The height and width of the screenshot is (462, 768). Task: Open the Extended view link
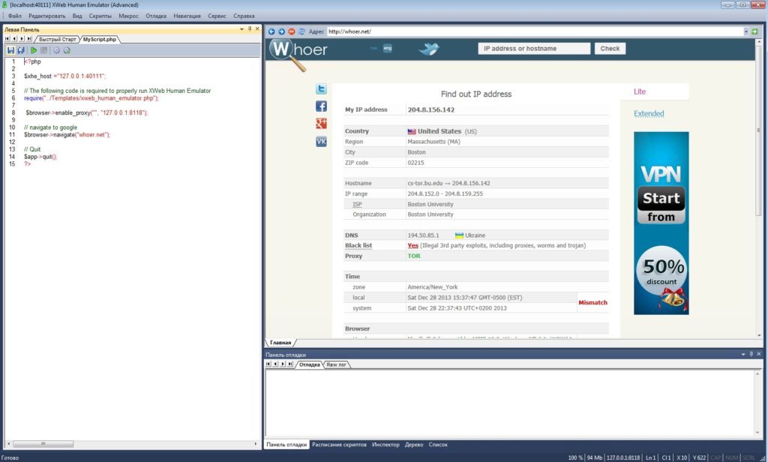click(649, 114)
